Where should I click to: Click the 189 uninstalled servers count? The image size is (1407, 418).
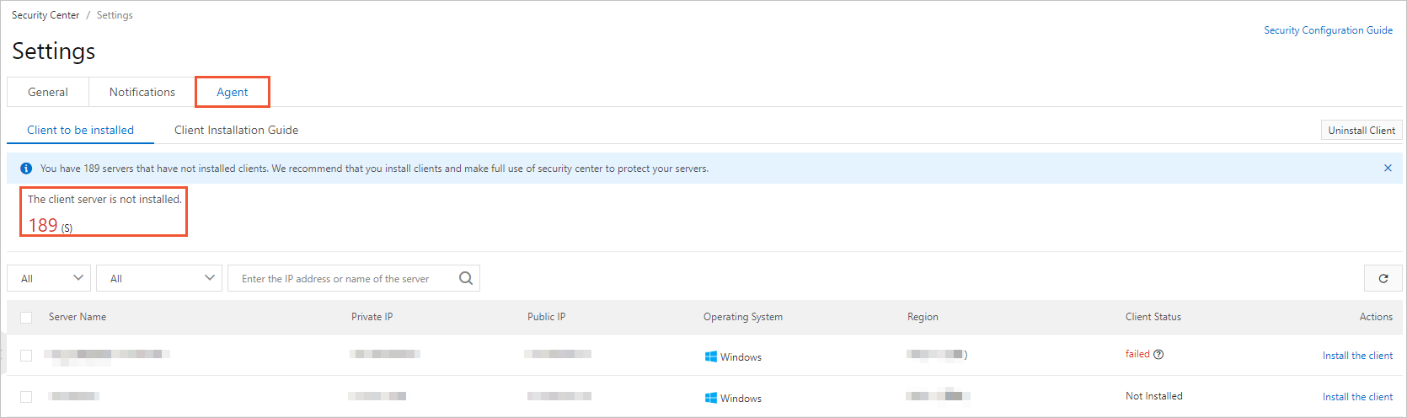click(x=43, y=225)
